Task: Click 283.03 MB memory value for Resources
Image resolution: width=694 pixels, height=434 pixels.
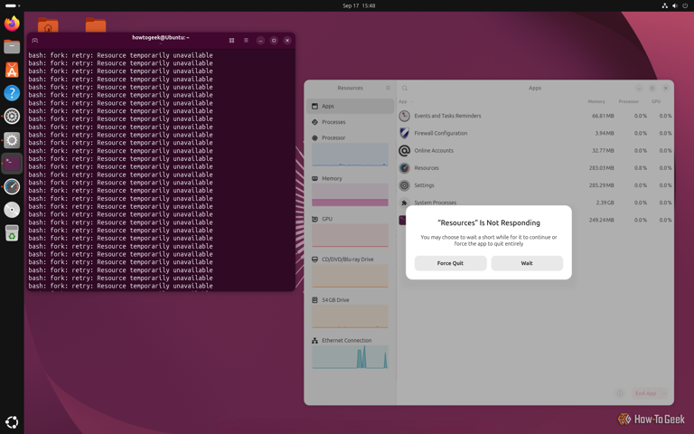Action: pyautogui.click(x=601, y=168)
